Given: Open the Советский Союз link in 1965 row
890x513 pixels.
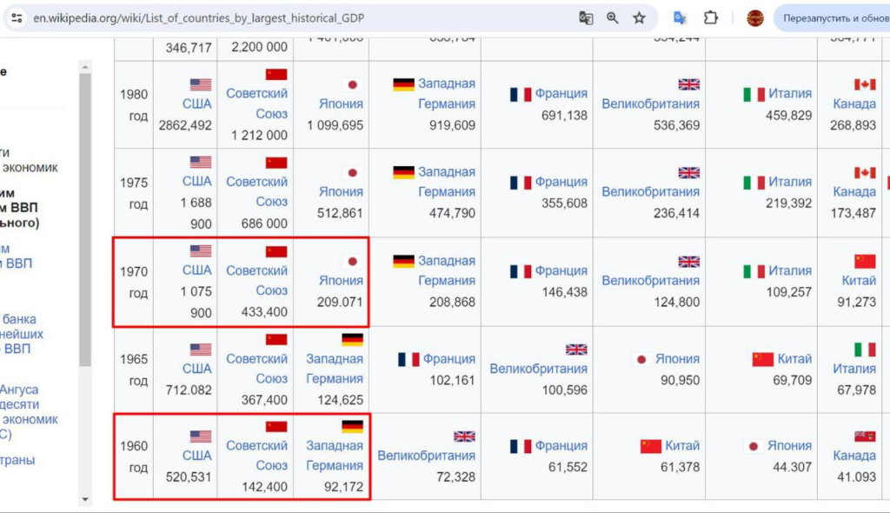Looking at the screenshot, I should click(256, 369).
